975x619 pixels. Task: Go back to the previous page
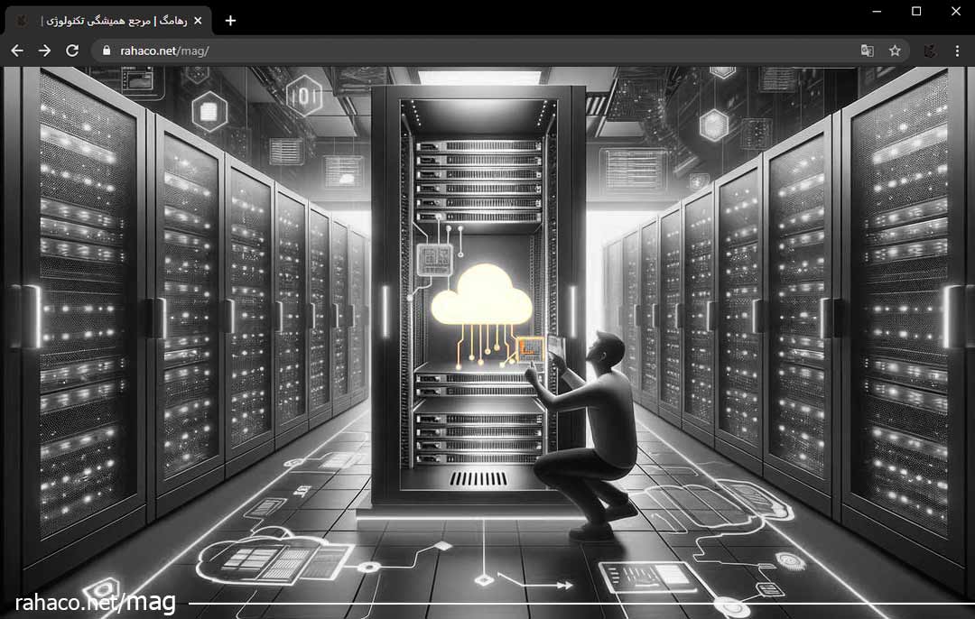17,51
